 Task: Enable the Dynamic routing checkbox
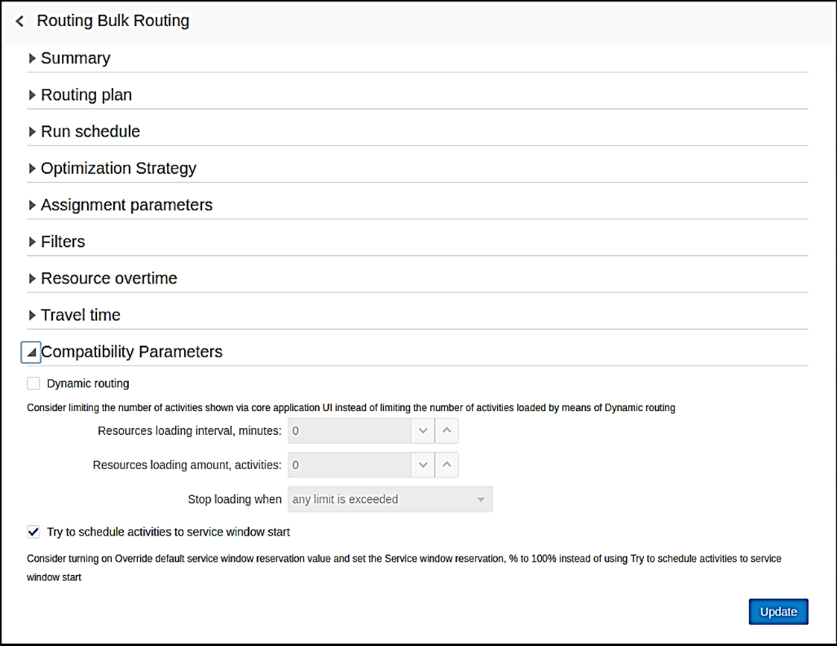click(x=33, y=383)
